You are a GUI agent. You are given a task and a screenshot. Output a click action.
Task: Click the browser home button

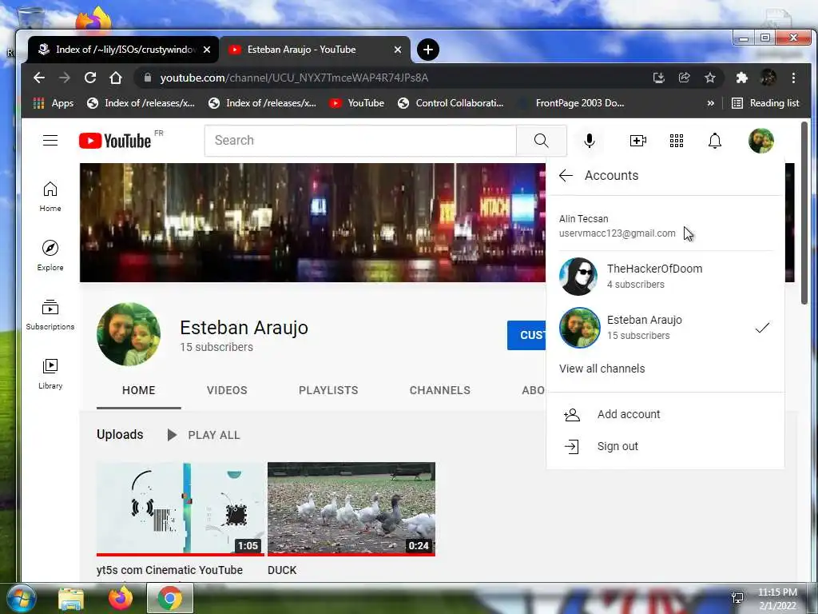coord(116,78)
